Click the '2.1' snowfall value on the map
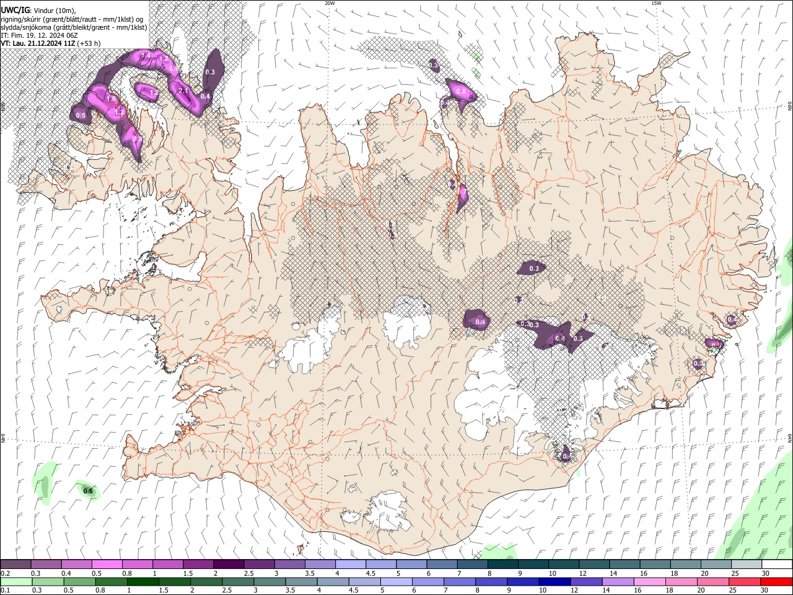Viewport: 793px width, 595px height. click(183, 90)
